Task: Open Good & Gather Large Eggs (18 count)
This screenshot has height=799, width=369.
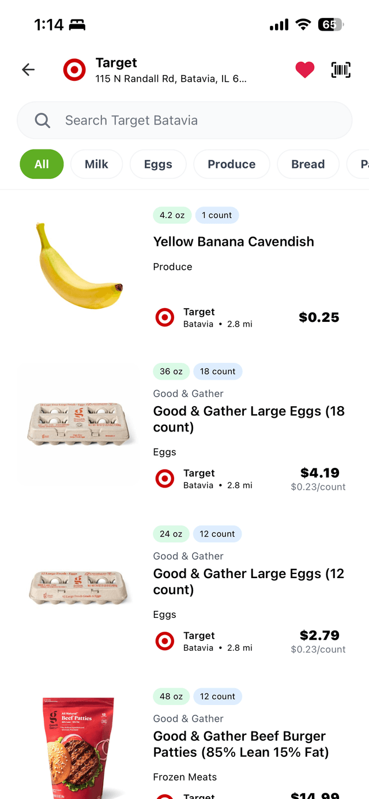Action: [x=248, y=419]
